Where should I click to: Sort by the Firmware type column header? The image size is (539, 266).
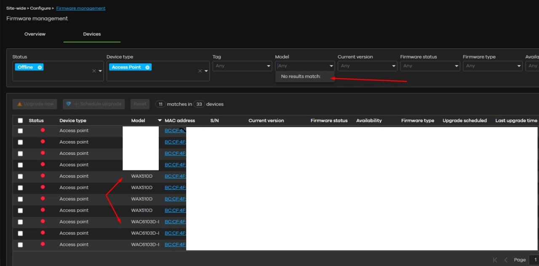(x=418, y=120)
